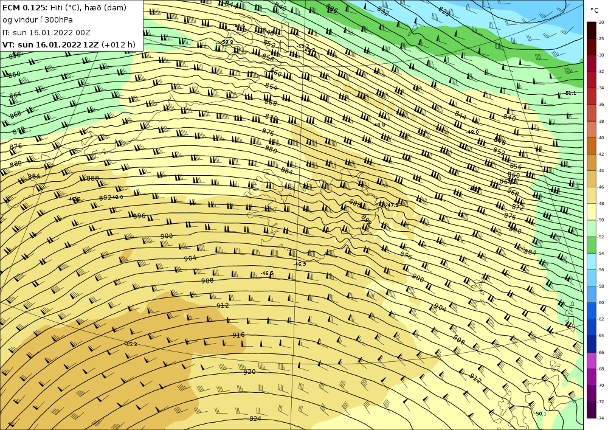
Task: Pick the blue swatch between -60 and -62
Action: click(592, 311)
